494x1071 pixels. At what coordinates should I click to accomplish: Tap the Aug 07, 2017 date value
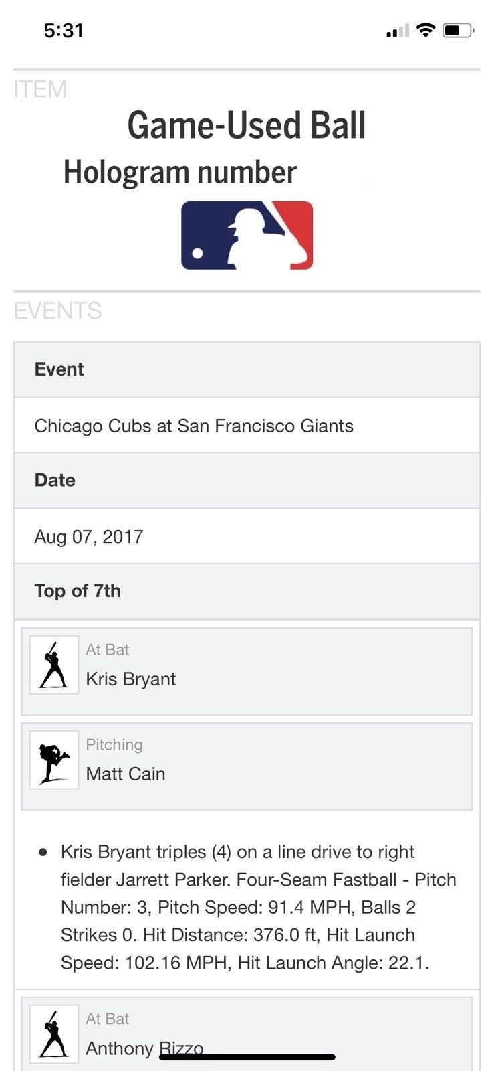89,536
